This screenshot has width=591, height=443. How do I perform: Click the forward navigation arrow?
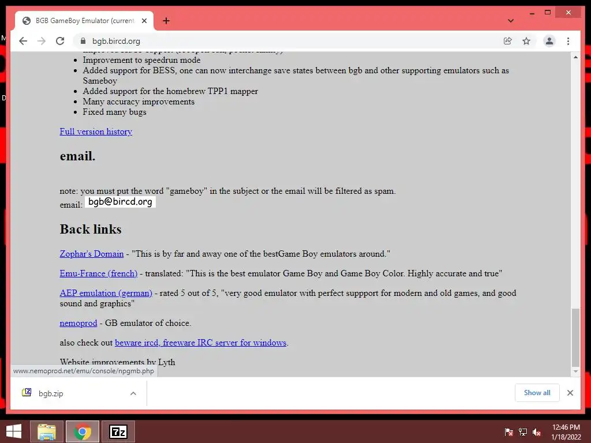click(42, 41)
